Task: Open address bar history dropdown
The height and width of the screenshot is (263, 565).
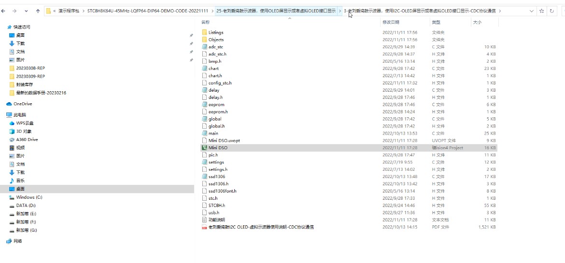Action: click(532, 11)
